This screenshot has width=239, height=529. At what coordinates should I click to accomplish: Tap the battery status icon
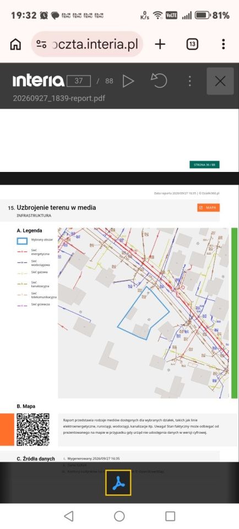point(203,15)
